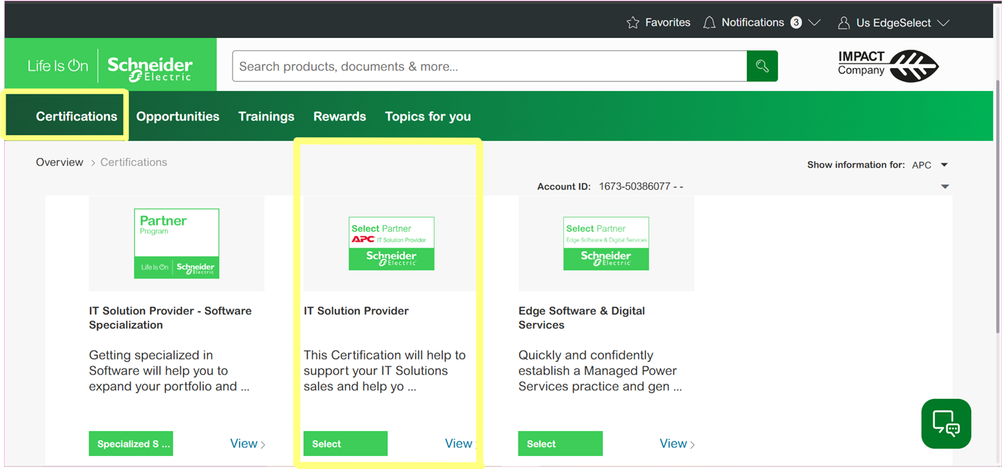Click the IT Solution Provider card title
This screenshot has width=1002, height=469.
[x=356, y=311]
